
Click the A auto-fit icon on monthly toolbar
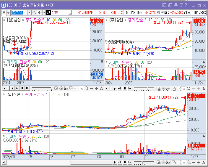101,89
